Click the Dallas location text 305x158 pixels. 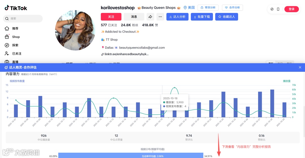[109, 48]
